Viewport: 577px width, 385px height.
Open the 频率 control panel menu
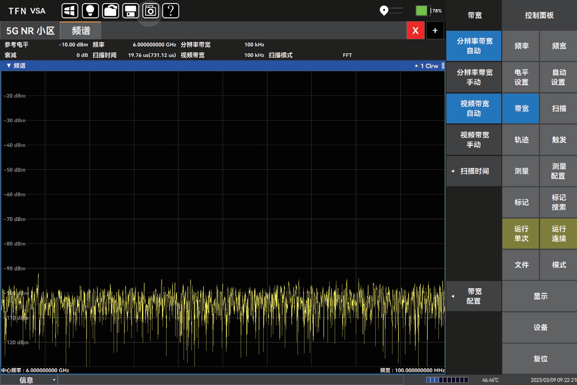point(521,46)
